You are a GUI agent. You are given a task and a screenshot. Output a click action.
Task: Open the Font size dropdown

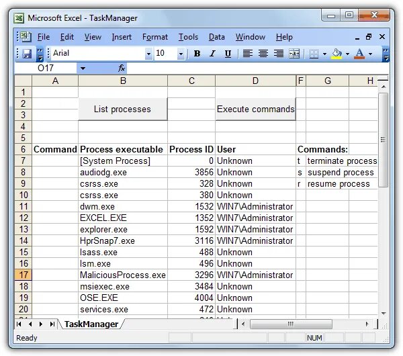click(181, 54)
